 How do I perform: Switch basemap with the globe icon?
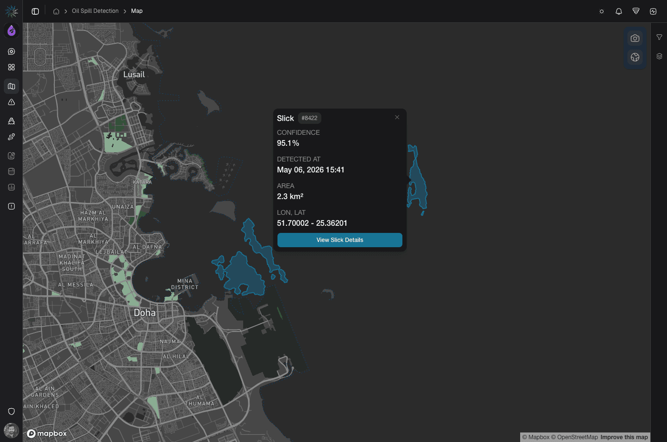[x=635, y=57]
